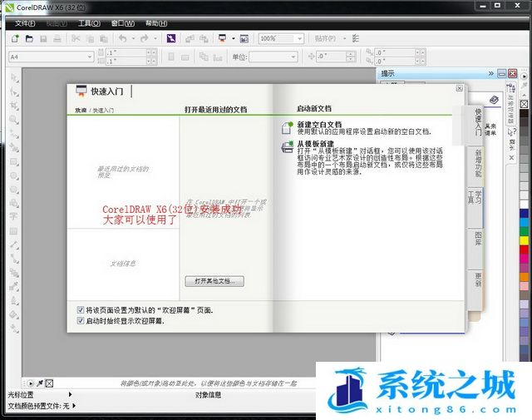Select the Text tool in toolbox
The image size is (532, 420).
point(13,216)
